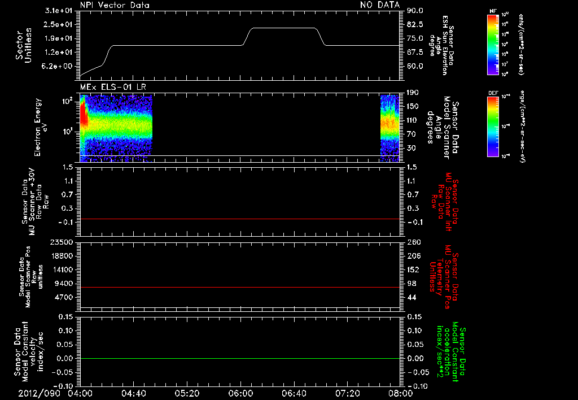578x400 pixels.
Task: Click the '44' telemetry axis value
Action: (411, 297)
